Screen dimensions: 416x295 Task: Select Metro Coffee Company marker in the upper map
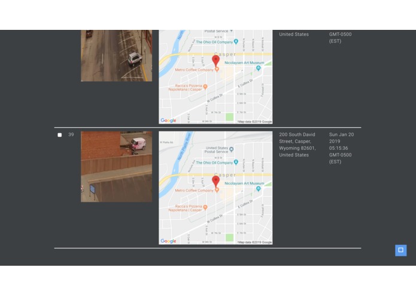coord(217,69)
